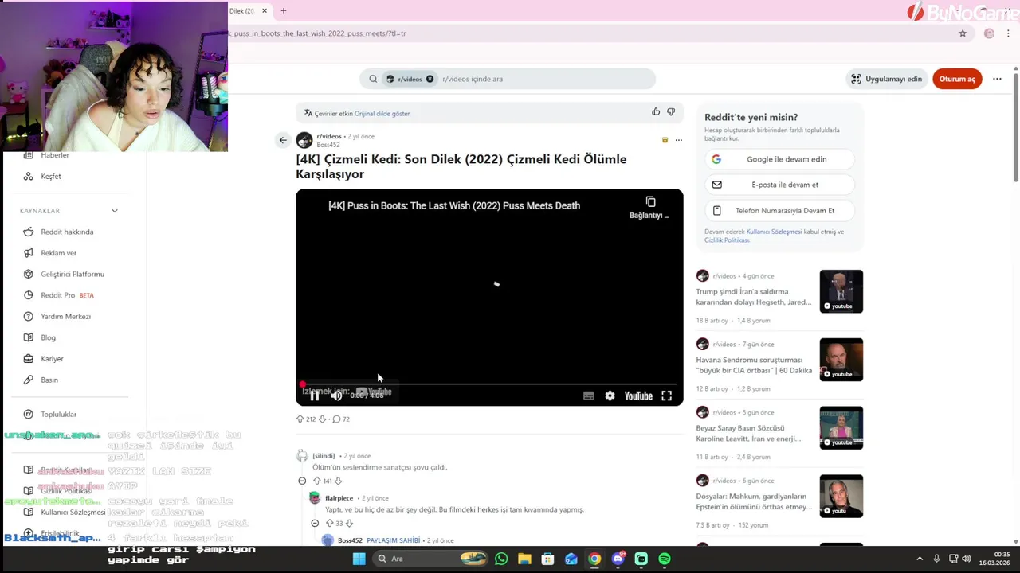
Task: Choose 'E-posta ile devam et'
Action: (x=779, y=185)
